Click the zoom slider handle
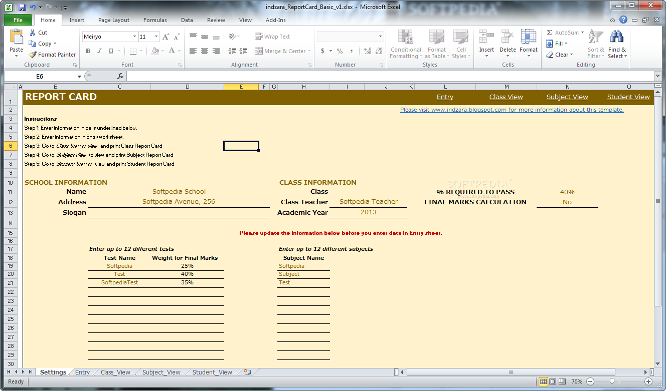This screenshot has width=666, height=391. (x=612, y=381)
